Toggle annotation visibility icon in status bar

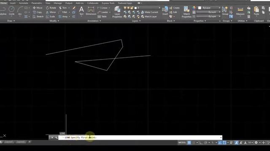[x=236, y=143]
